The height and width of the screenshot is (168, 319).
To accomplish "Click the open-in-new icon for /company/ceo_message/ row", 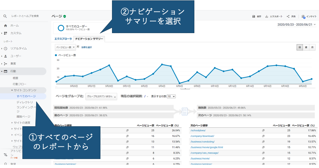I will [x=263, y=153].
